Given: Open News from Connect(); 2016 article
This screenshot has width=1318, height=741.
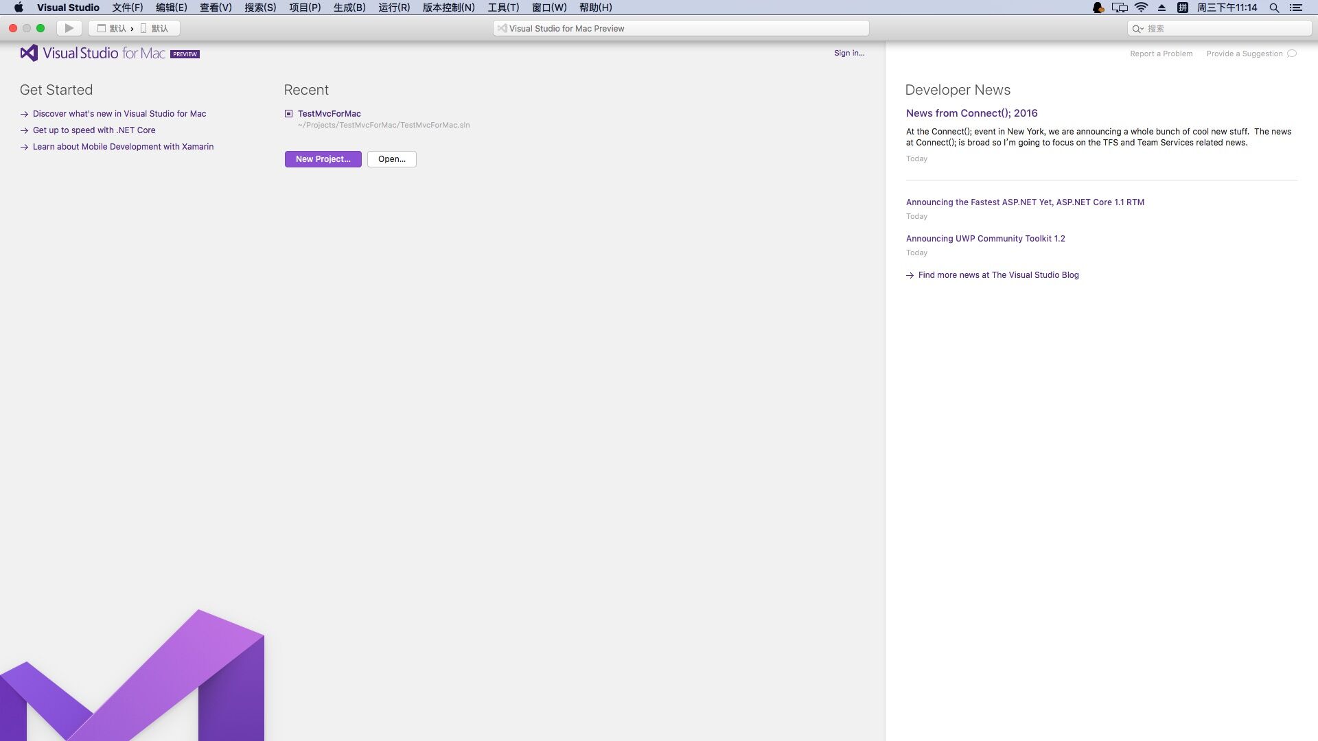Looking at the screenshot, I should tap(971, 113).
